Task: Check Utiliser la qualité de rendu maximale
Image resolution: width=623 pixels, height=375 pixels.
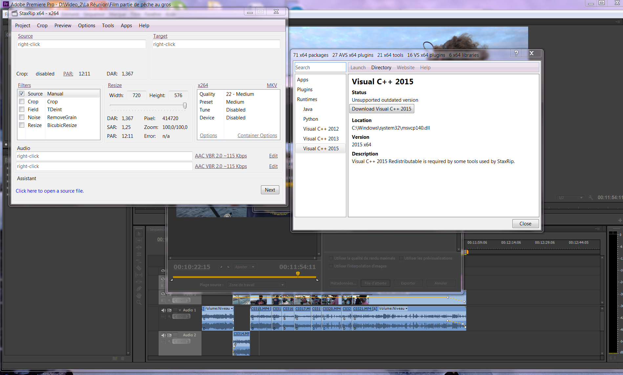Action: click(331, 258)
